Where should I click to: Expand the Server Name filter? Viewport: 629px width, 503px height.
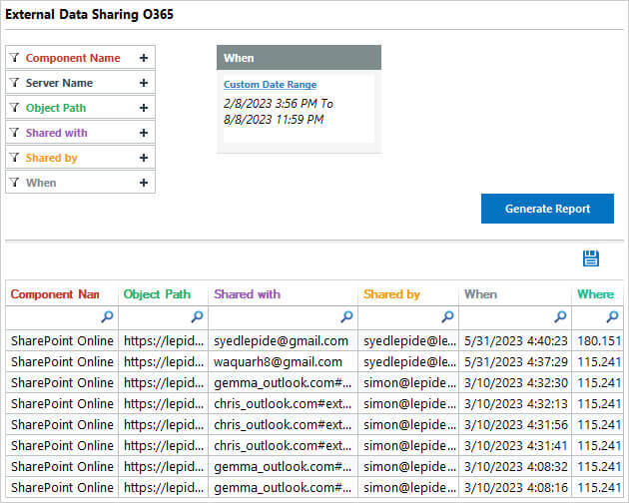[x=144, y=83]
